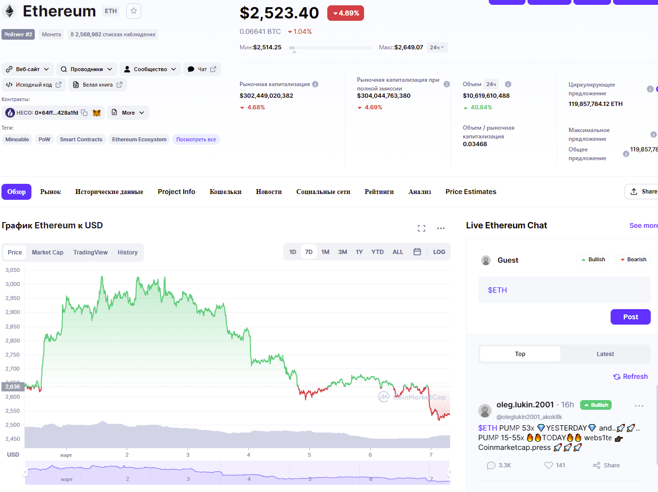Click the $ETH chat message input field
658x492 pixels.
click(564, 290)
